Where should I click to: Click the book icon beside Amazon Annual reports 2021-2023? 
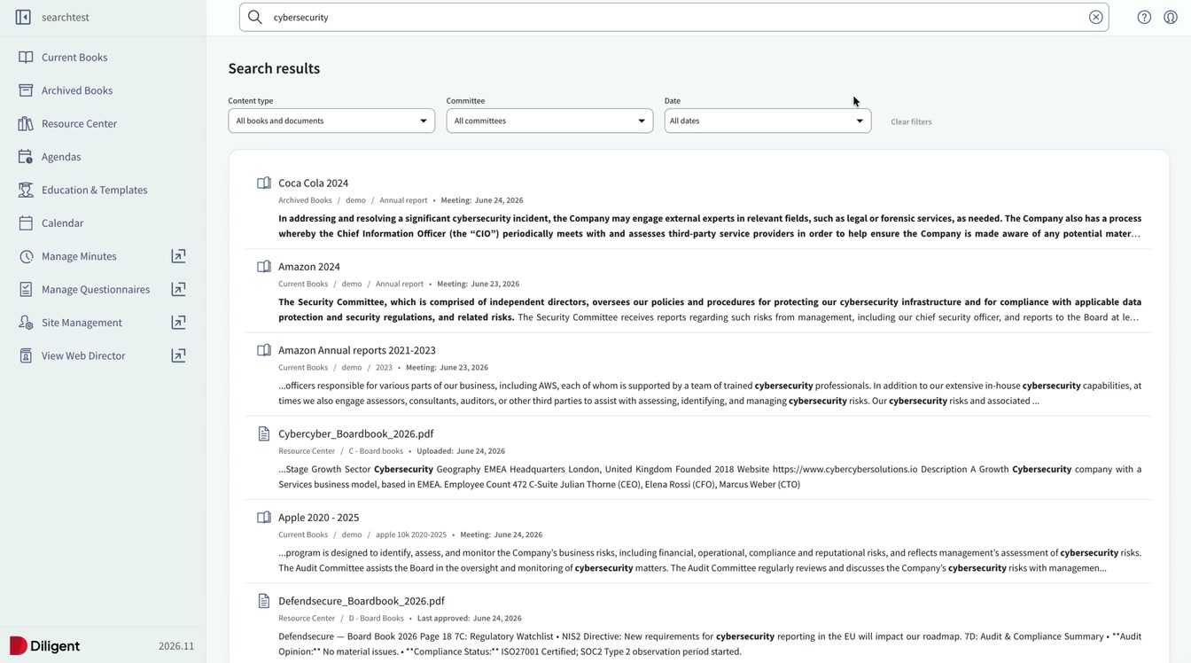[264, 350]
